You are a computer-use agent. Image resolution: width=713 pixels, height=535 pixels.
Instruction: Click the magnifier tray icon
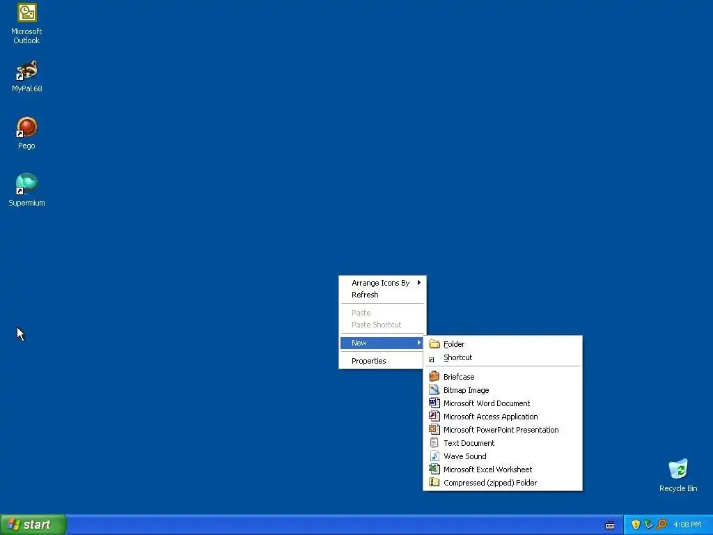click(661, 525)
